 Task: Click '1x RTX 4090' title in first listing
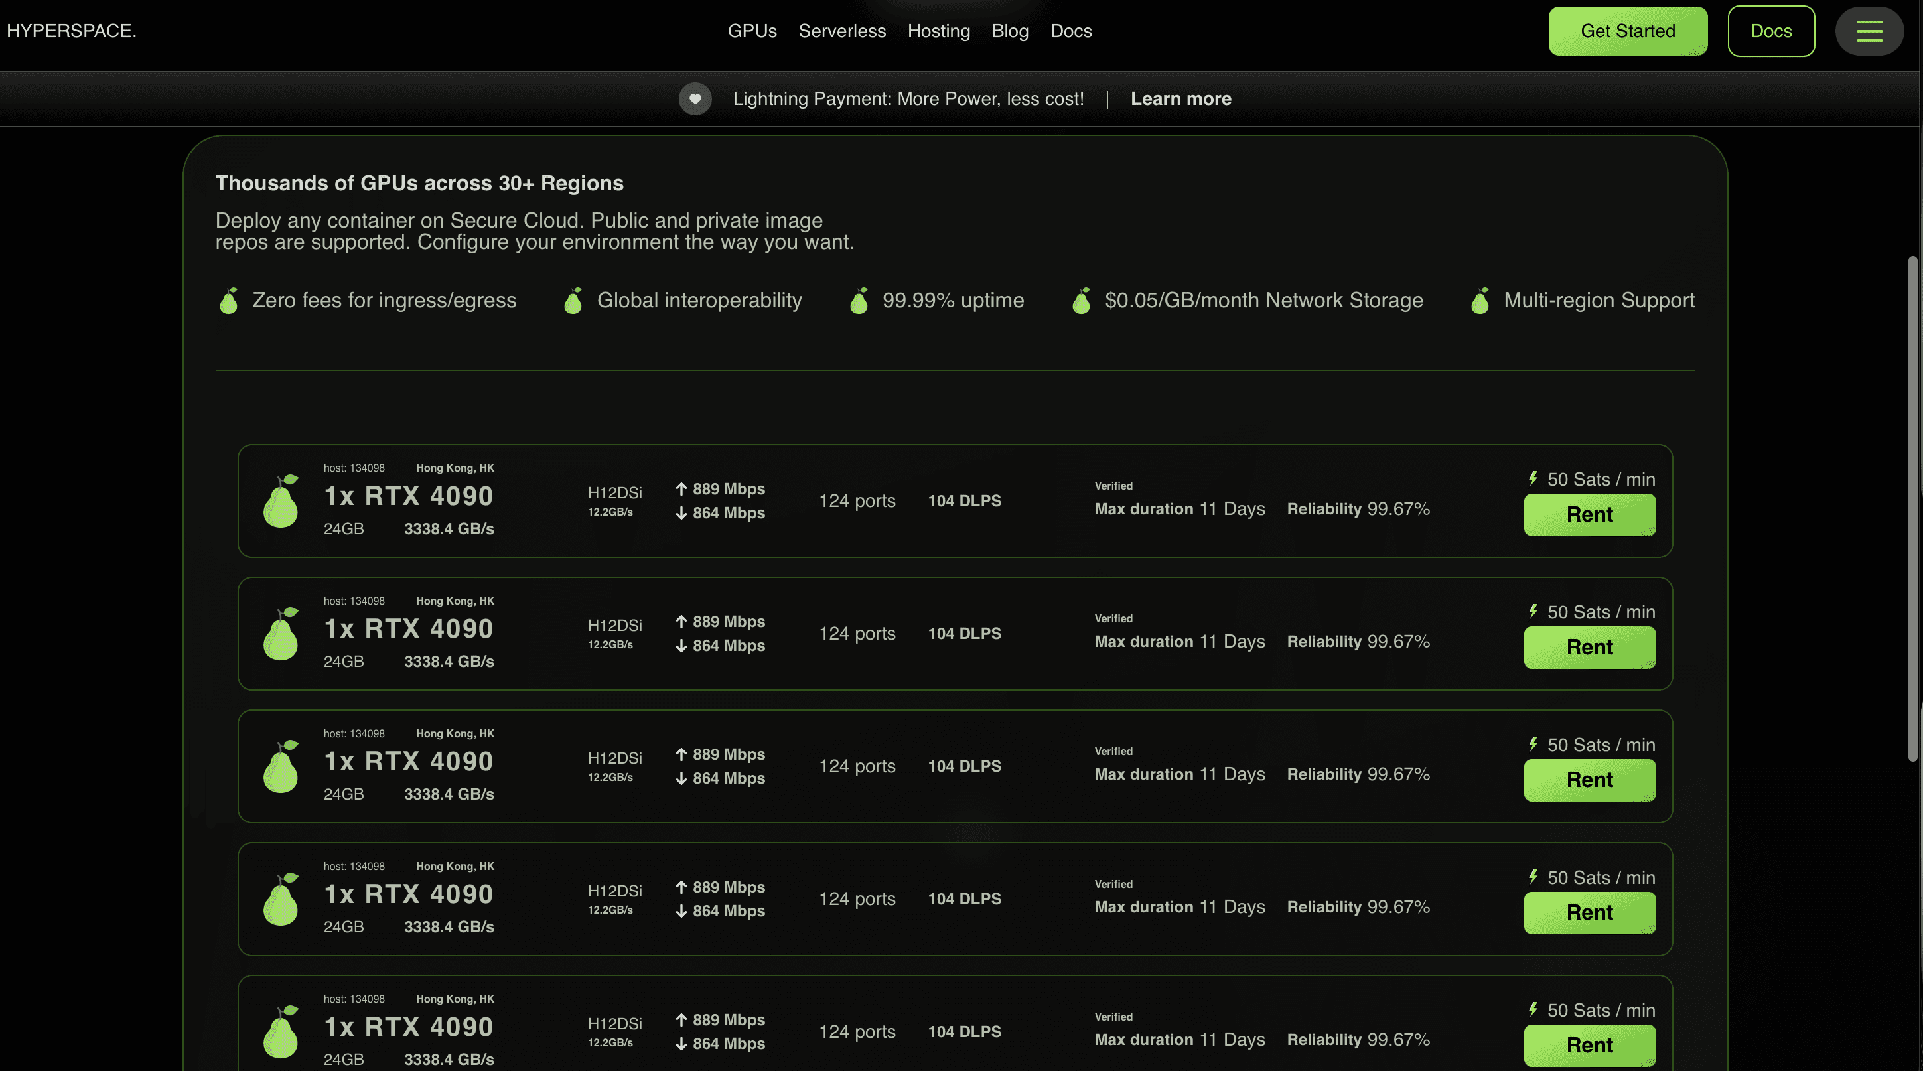[x=408, y=496]
